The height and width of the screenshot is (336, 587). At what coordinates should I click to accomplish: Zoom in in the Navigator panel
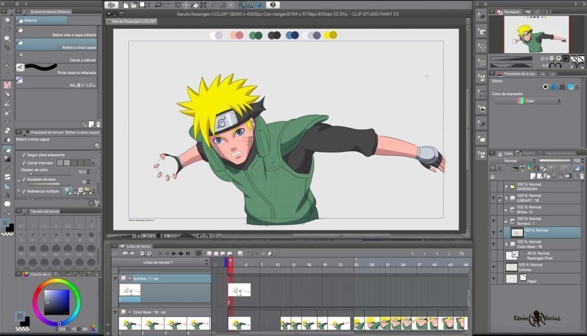coord(558,58)
